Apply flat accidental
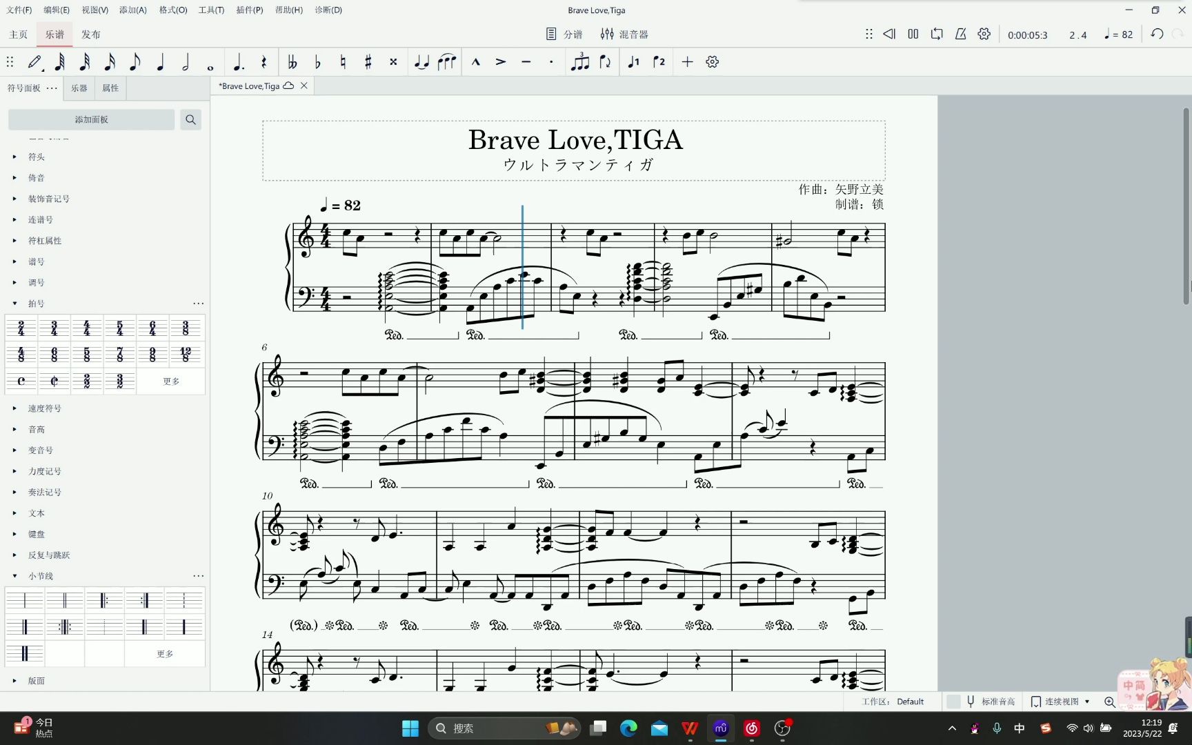The width and height of the screenshot is (1192, 745). [317, 62]
